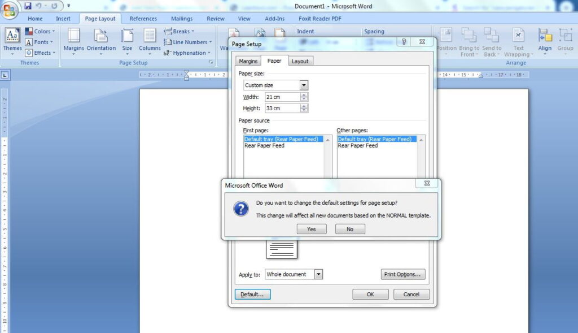The width and height of the screenshot is (578, 333).
Task: Click the Height 33 cm field
Action: (x=282, y=108)
